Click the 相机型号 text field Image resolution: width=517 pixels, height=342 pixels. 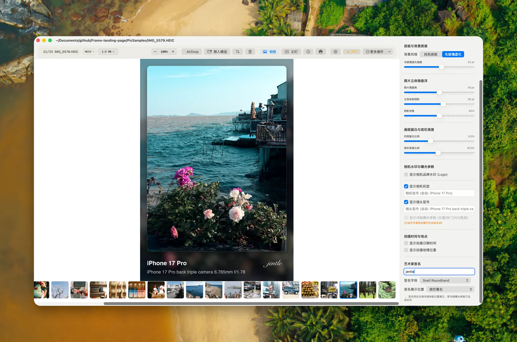[439, 193]
